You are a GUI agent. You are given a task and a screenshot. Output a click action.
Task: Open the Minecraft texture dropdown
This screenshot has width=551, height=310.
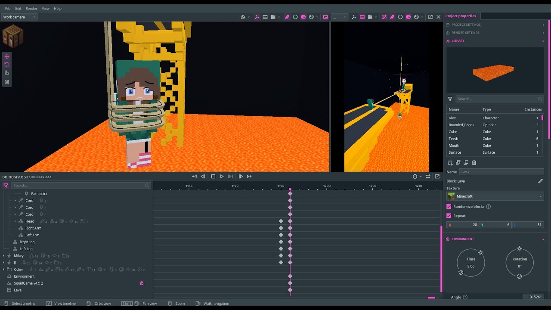tap(495, 196)
